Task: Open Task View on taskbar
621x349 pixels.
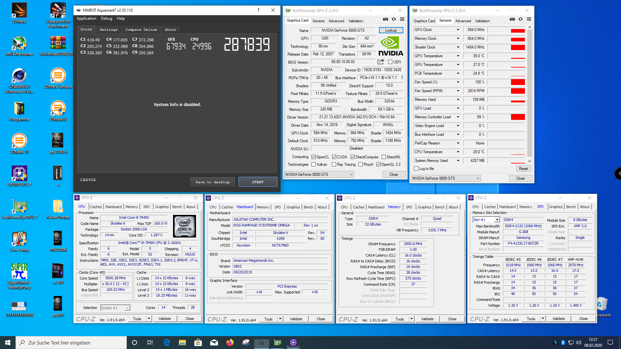Action: click(x=150, y=343)
